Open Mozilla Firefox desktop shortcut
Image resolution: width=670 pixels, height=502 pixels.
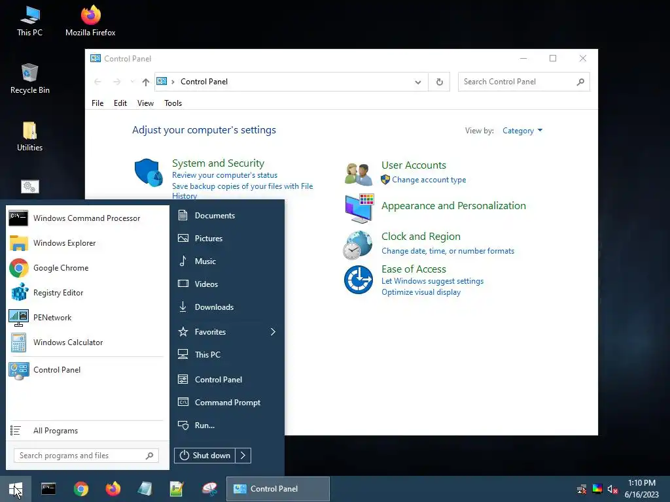pos(90,20)
